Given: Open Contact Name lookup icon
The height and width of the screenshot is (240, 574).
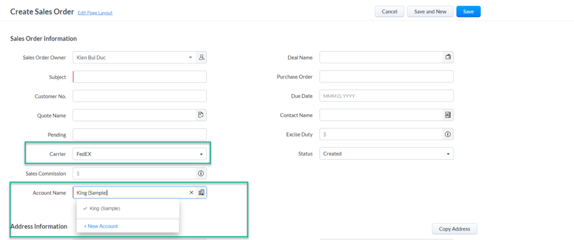Looking at the screenshot, I should 448,115.
